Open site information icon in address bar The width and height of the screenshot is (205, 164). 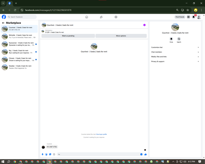[x=22, y=10]
